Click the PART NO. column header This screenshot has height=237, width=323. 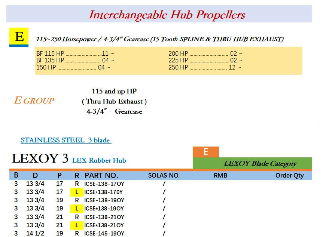(x=101, y=175)
